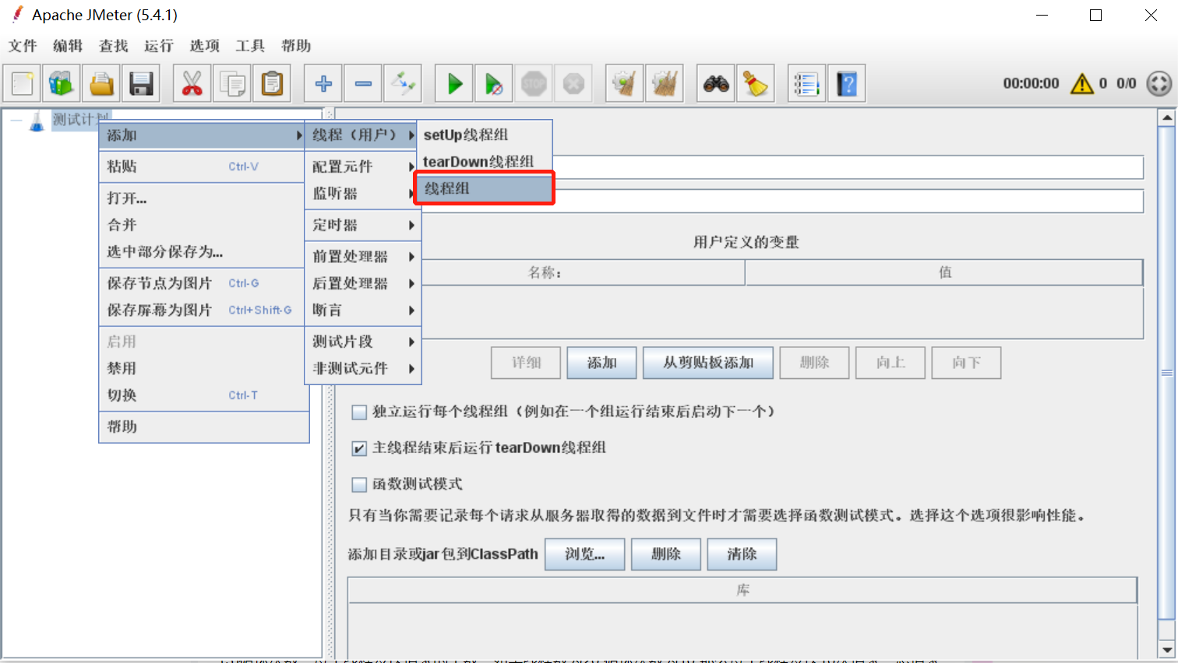Click the 添加 variable button
The image size is (1178, 663).
point(601,363)
